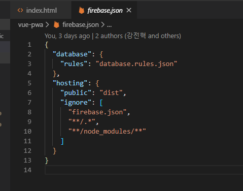The width and height of the screenshot is (243, 191).
Task: Click the closing brace on line 12
Action: (54, 151)
